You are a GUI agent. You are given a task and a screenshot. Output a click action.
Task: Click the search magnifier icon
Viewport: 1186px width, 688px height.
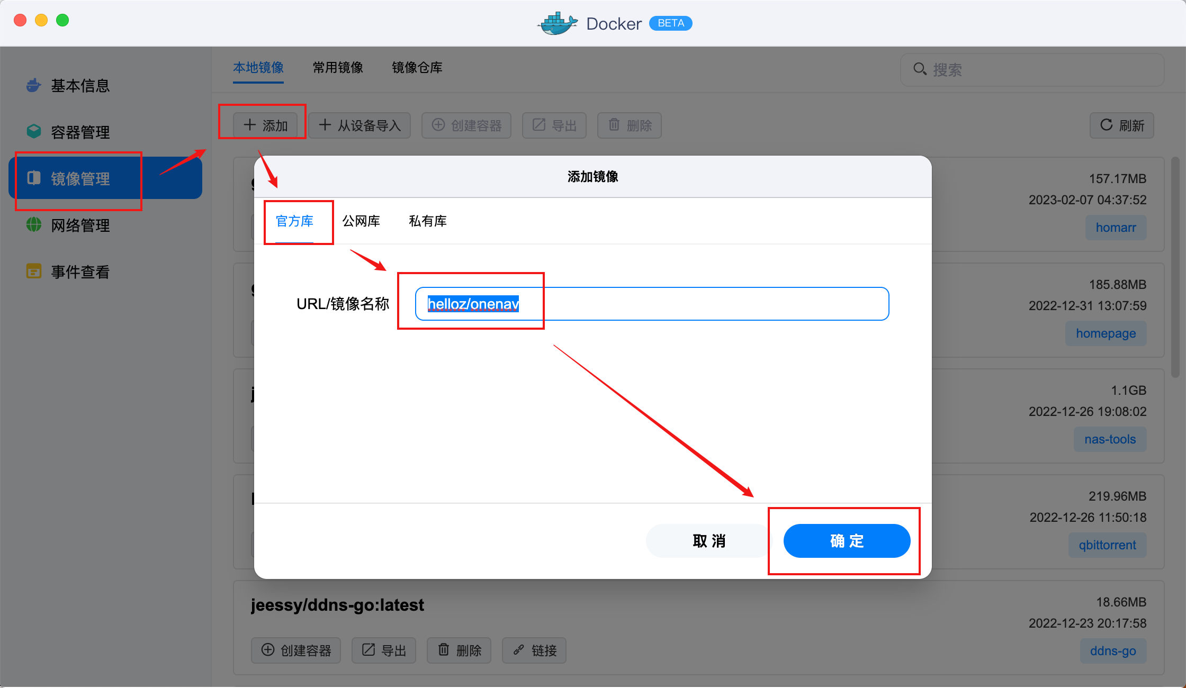coord(919,69)
